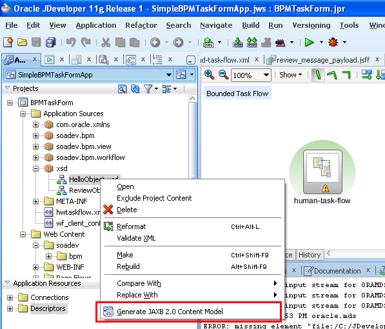Screen dimensions: 385x329
Task: Click the human-task-flow activity icon
Action: [x=322, y=172]
